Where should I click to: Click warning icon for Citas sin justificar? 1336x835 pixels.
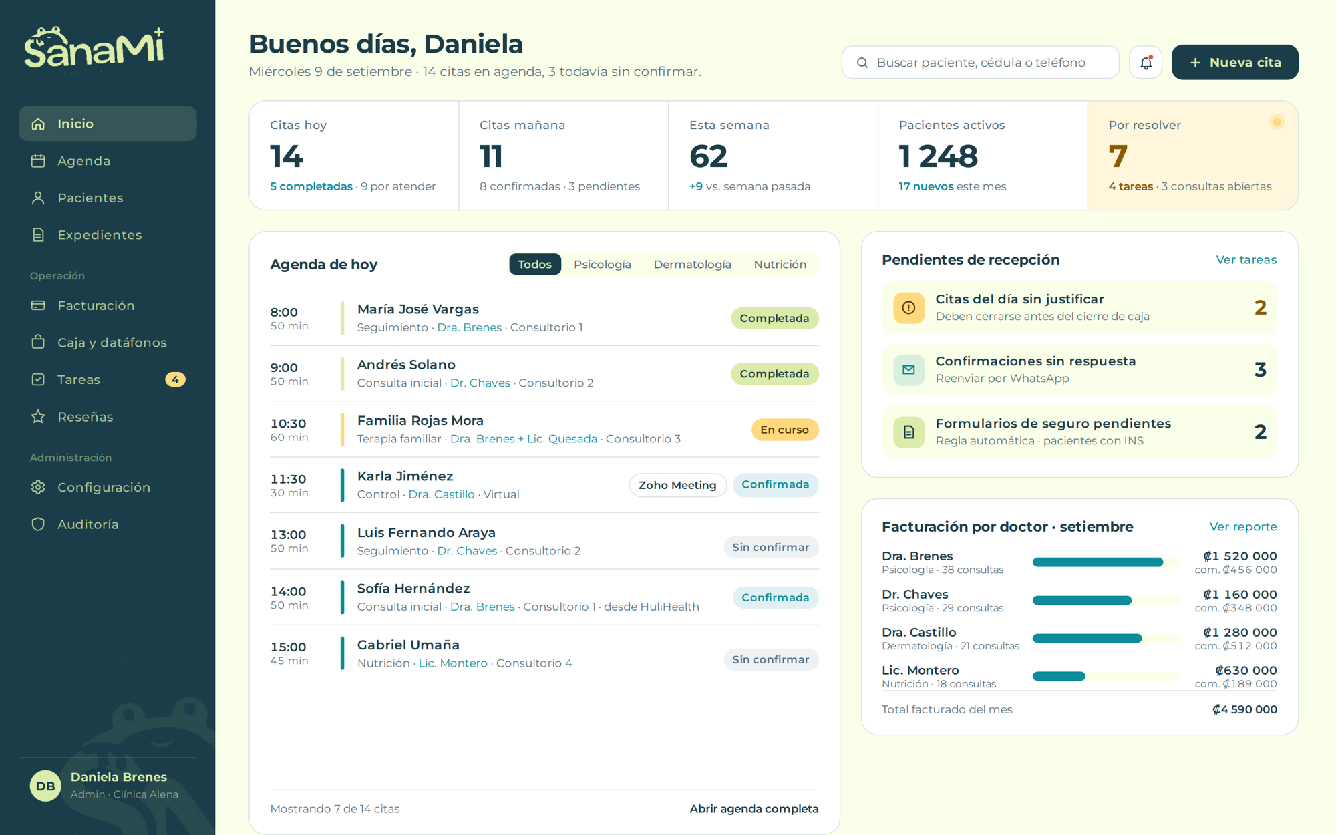click(x=908, y=307)
